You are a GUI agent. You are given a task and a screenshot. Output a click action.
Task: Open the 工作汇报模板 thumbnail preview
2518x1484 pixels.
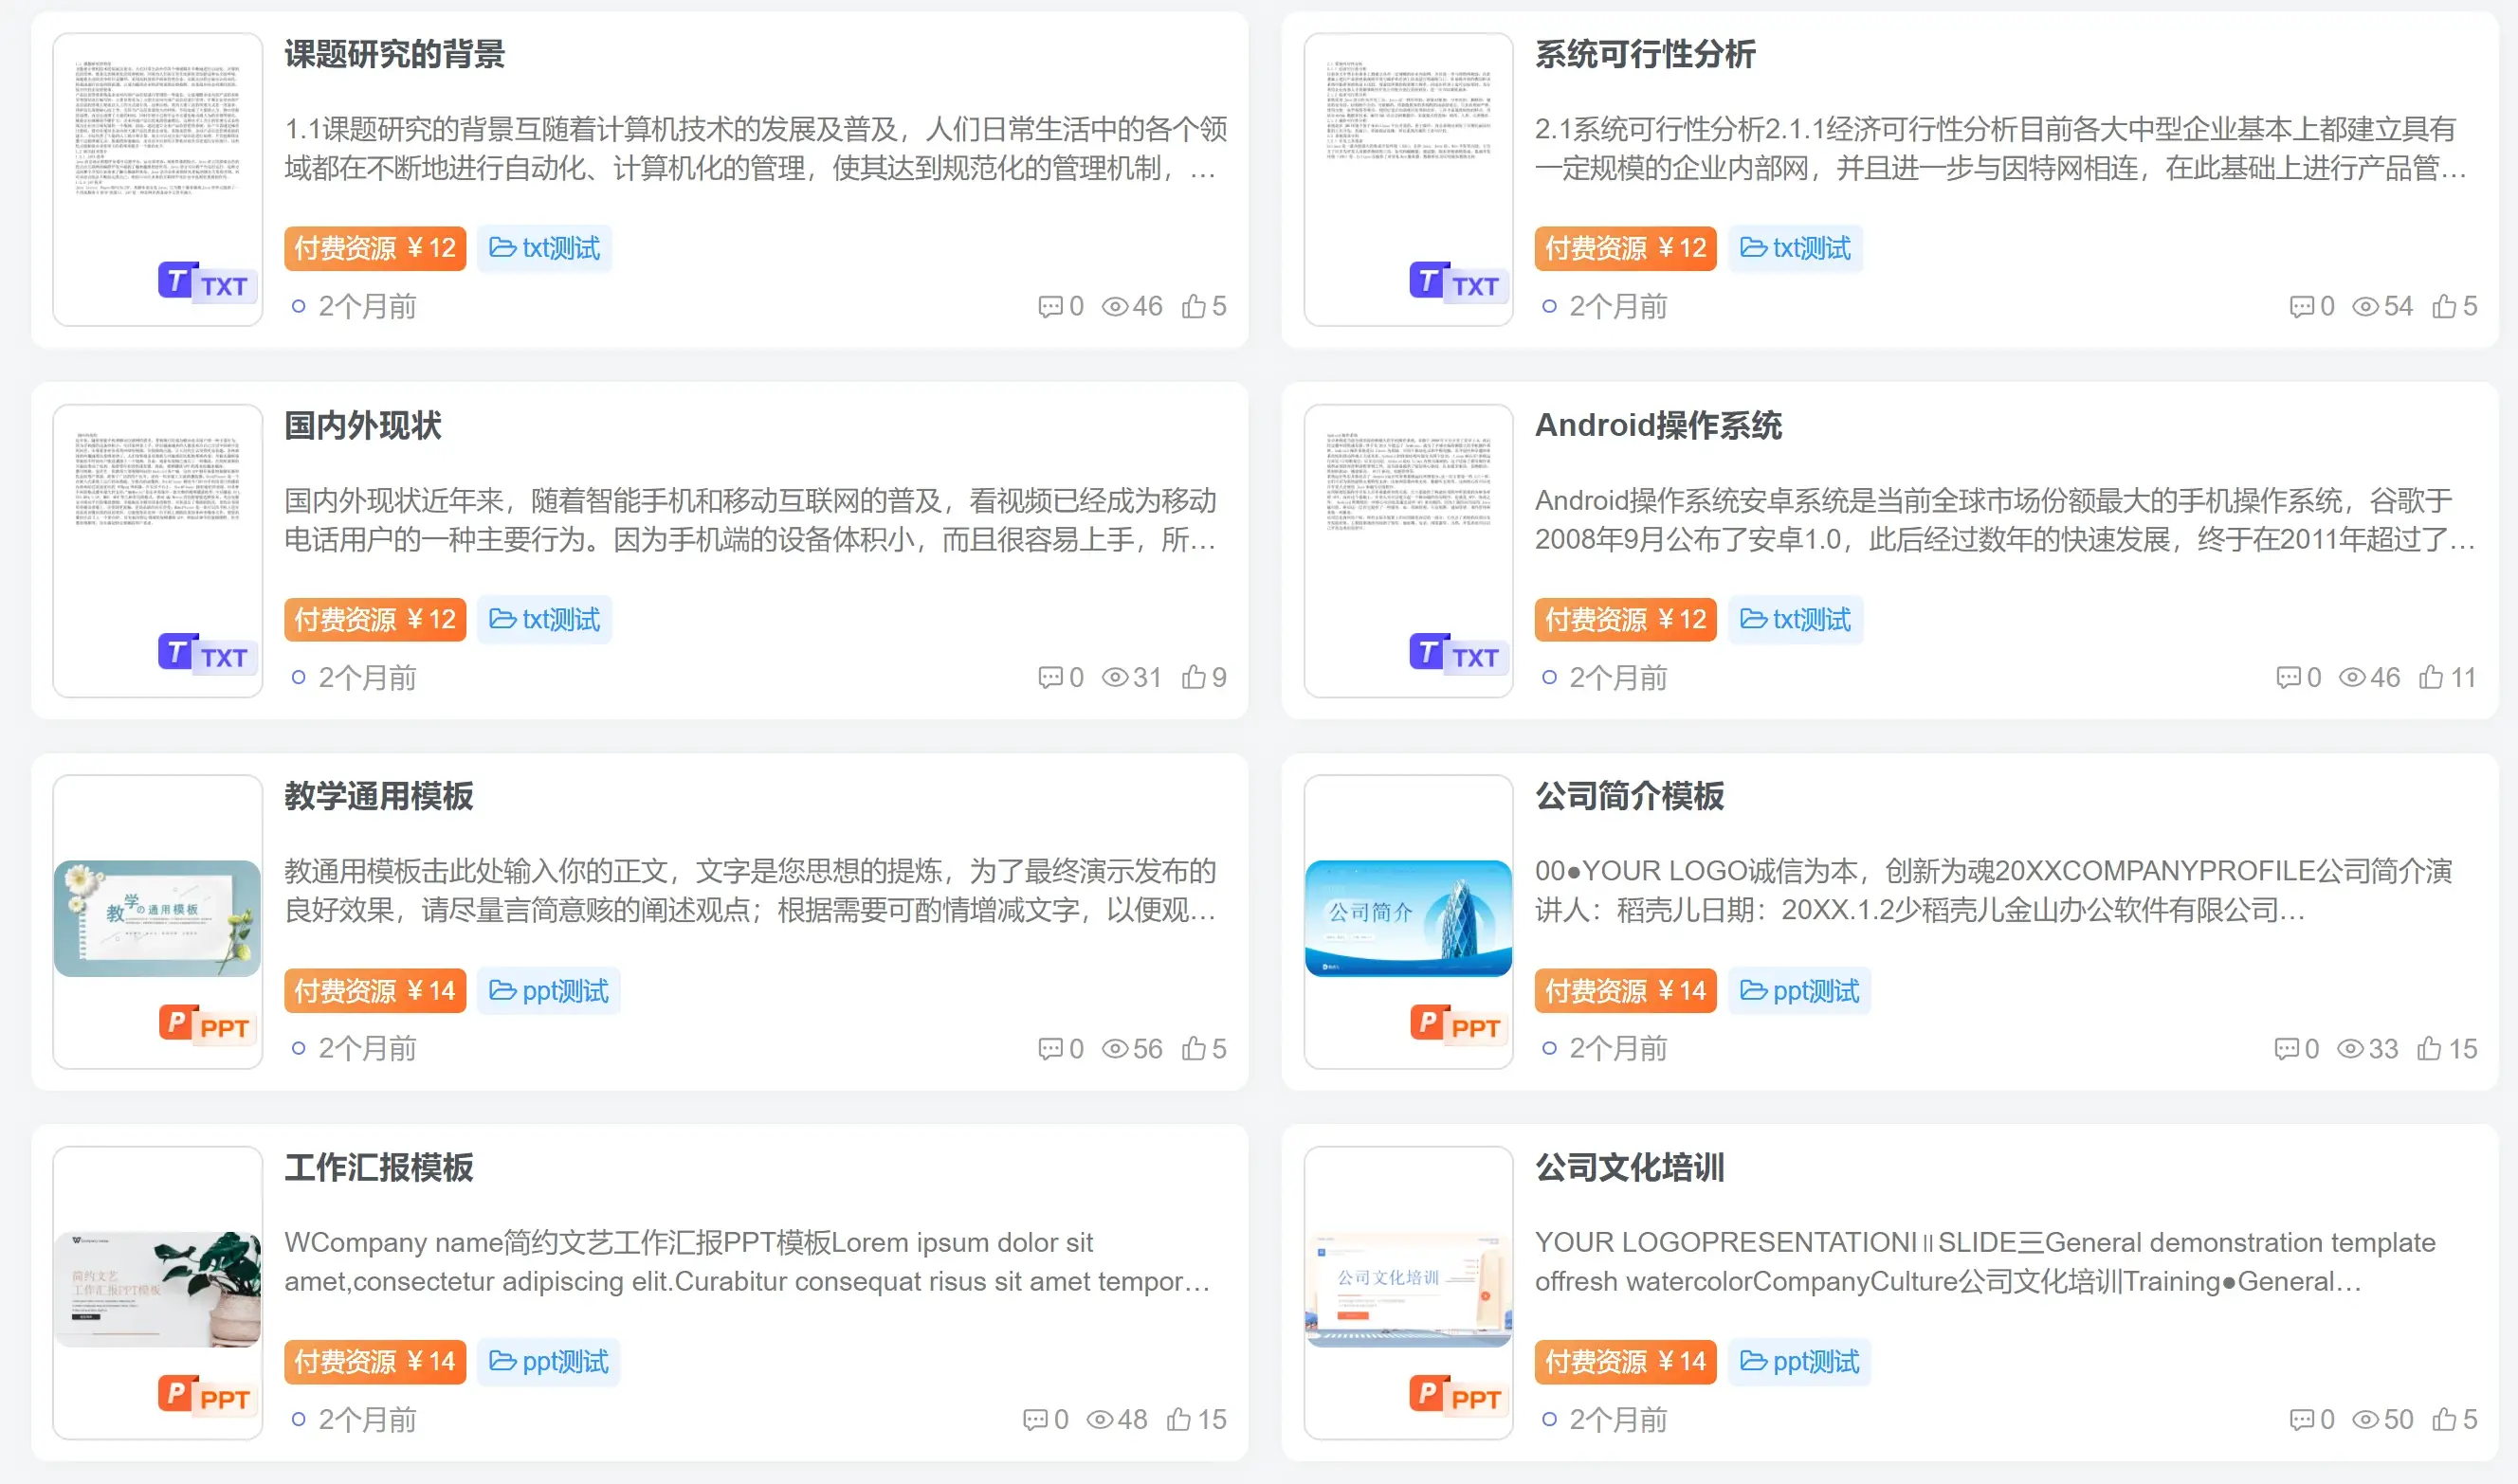(157, 1290)
